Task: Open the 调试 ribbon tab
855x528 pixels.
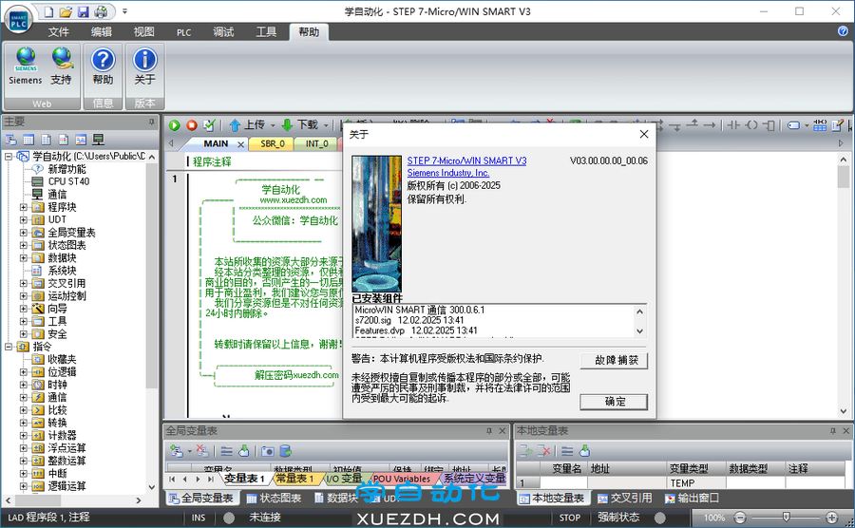Action: click(223, 32)
